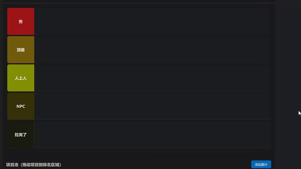The height and width of the screenshot is (169, 301).
Task: Select the 顶级 tier label
Action: click(21, 50)
